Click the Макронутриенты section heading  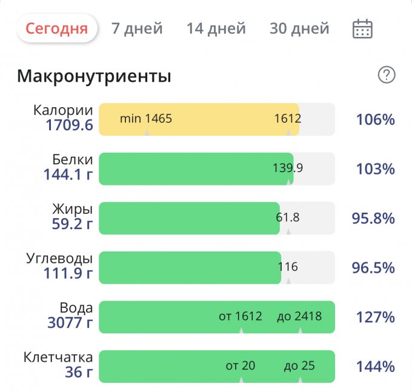pyautogui.click(x=94, y=76)
